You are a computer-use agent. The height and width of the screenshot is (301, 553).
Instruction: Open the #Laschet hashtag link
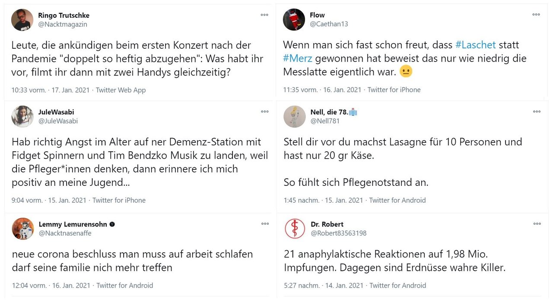tap(476, 45)
